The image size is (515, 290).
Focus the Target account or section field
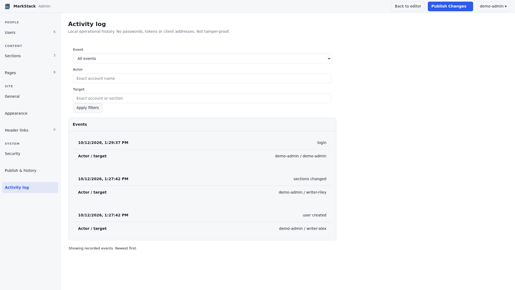pyautogui.click(x=202, y=98)
